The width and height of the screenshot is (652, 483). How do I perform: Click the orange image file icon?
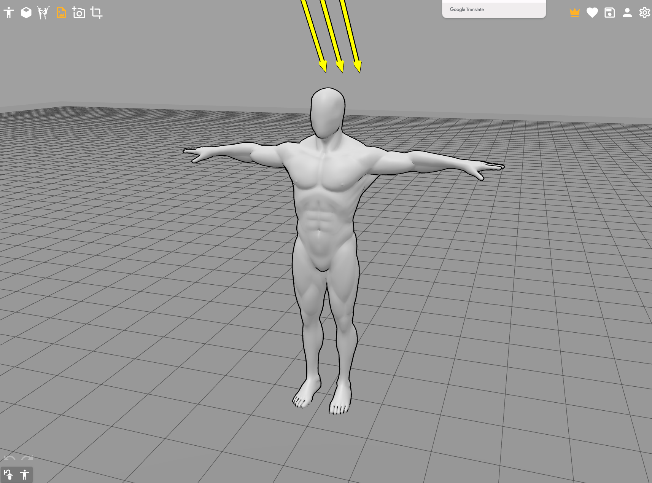point(61,13)
